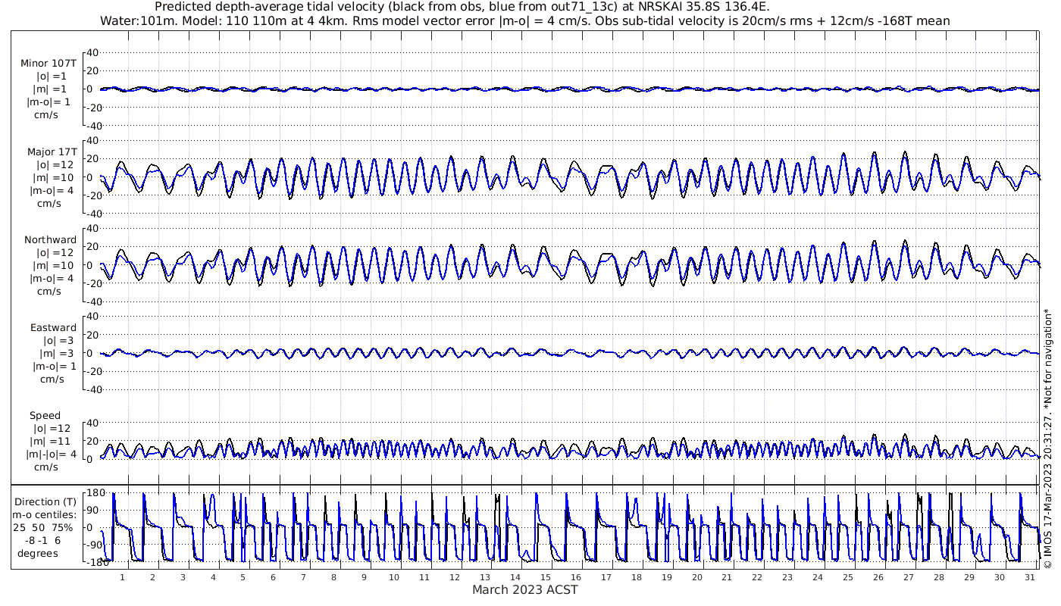Click the 'Northward' panel label
The image size is (1061, 606).
coord(50,239)
